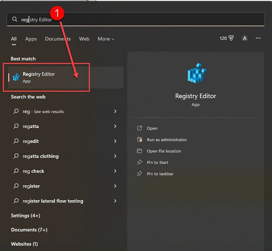
Task: Select the All tab
Action: pyautogui.click(x=14, y=39)
